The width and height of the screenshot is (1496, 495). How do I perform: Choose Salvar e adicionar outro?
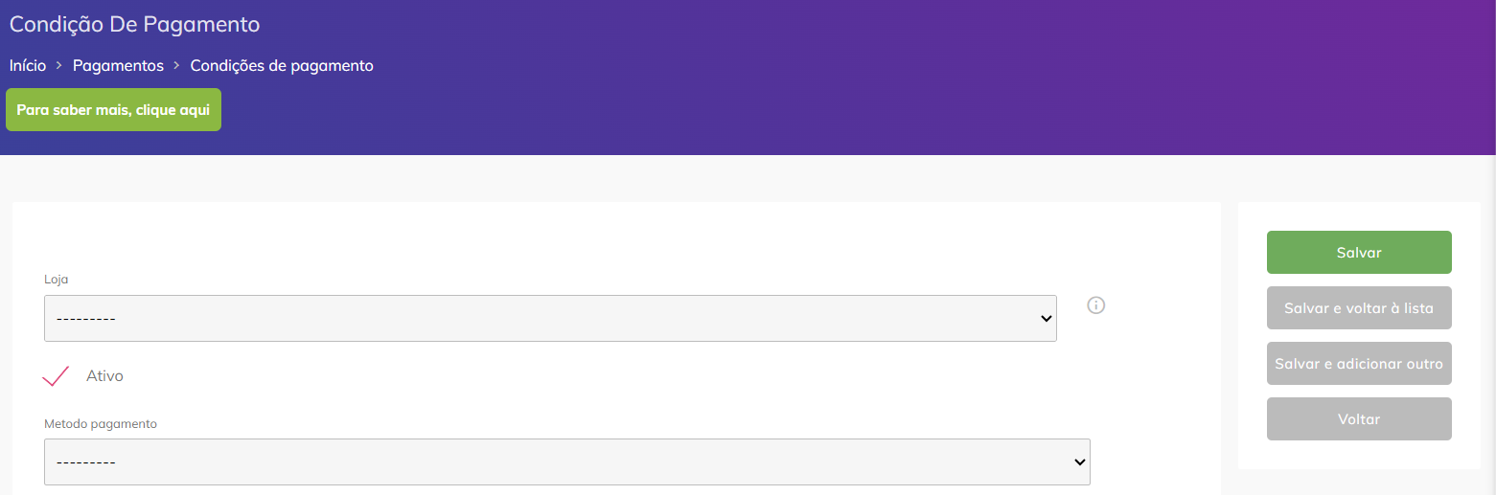coord(1359,364)
